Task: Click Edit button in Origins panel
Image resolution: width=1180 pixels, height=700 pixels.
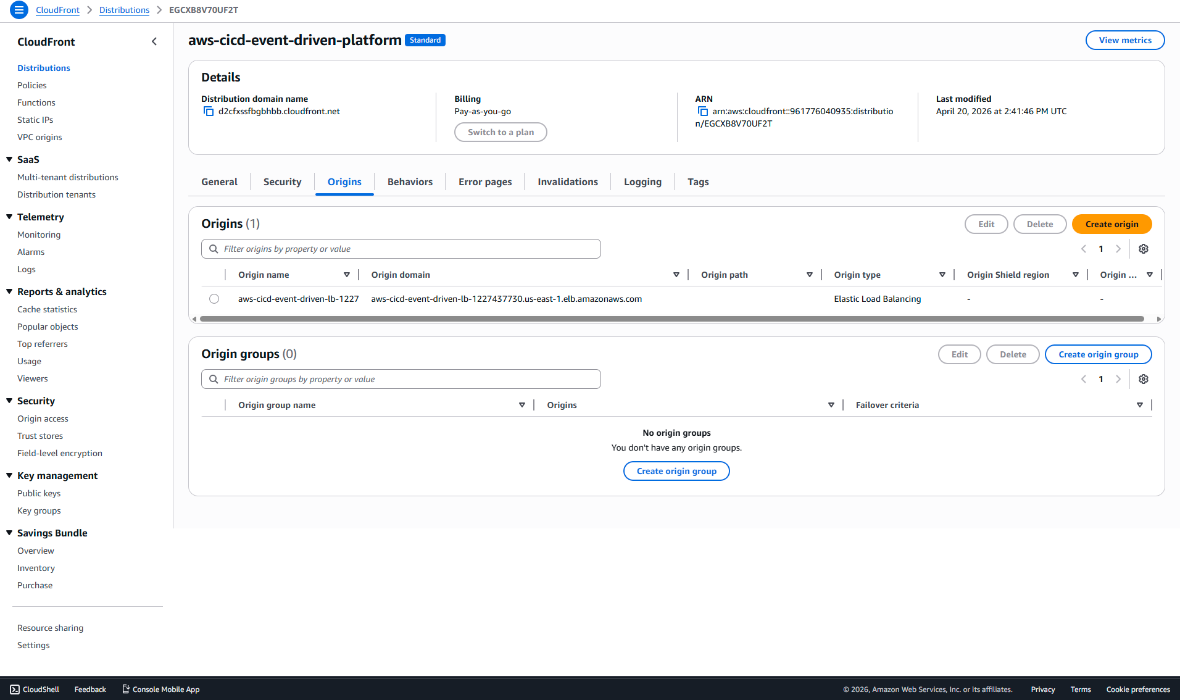Action: coord(986,224)
